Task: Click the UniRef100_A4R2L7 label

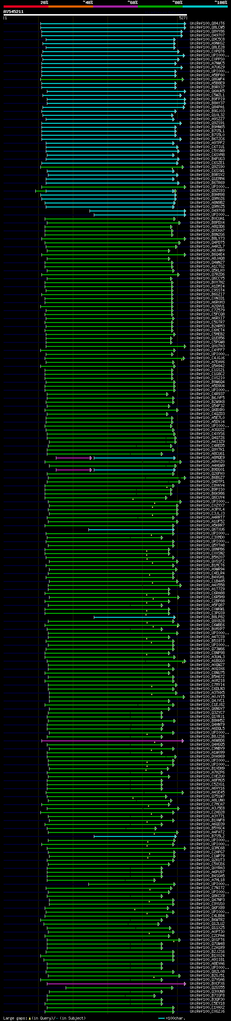Action: click(x=207, y=247)
